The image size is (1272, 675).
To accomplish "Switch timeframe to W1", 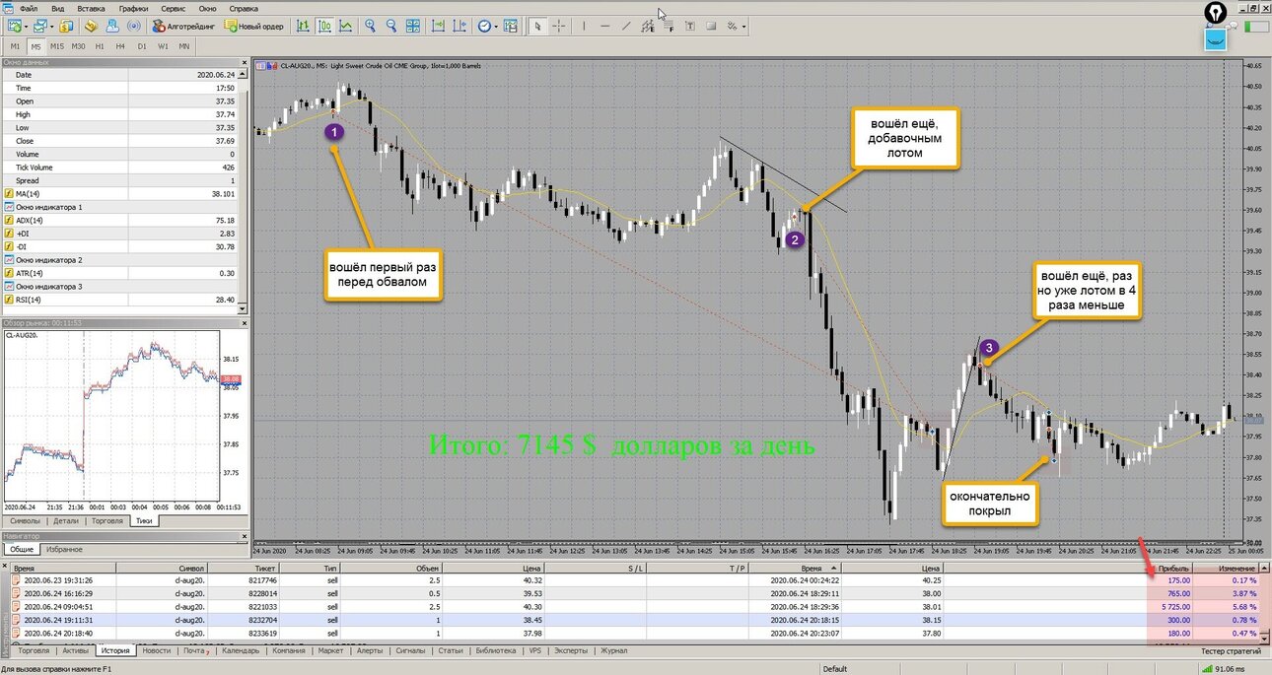I will (163, 46).
